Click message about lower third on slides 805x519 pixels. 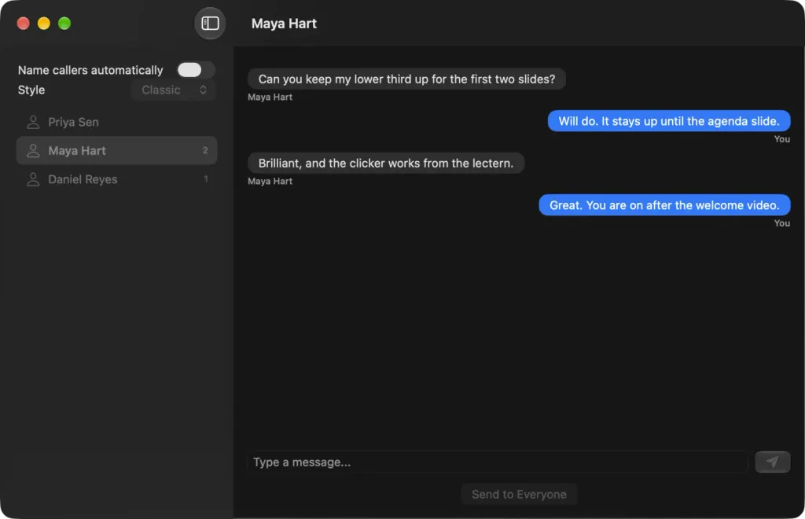coord(406,79)
